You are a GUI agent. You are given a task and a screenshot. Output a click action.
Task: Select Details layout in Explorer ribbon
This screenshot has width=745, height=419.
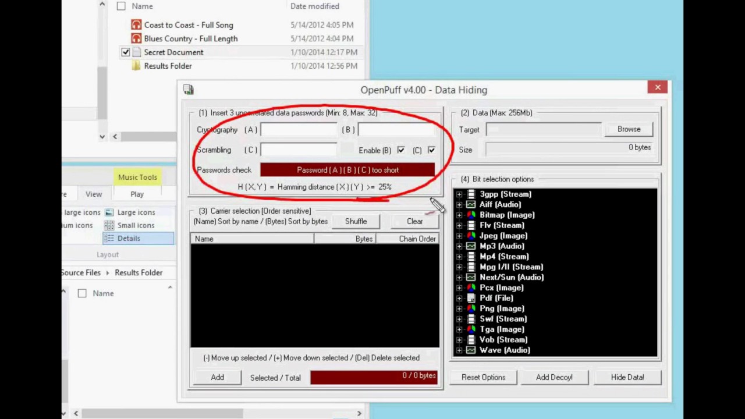pos(138,238)
